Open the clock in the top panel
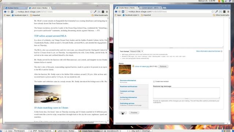The image size is (234, 132). (207, 1)
